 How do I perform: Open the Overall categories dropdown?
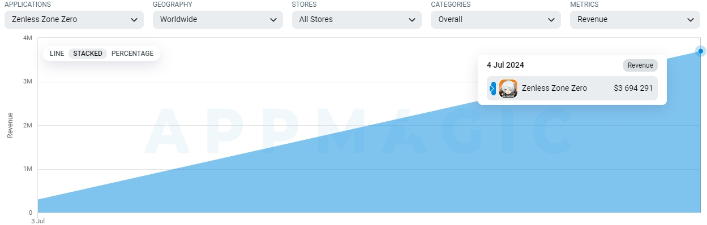pyautogui.click(x=496, y=19)
